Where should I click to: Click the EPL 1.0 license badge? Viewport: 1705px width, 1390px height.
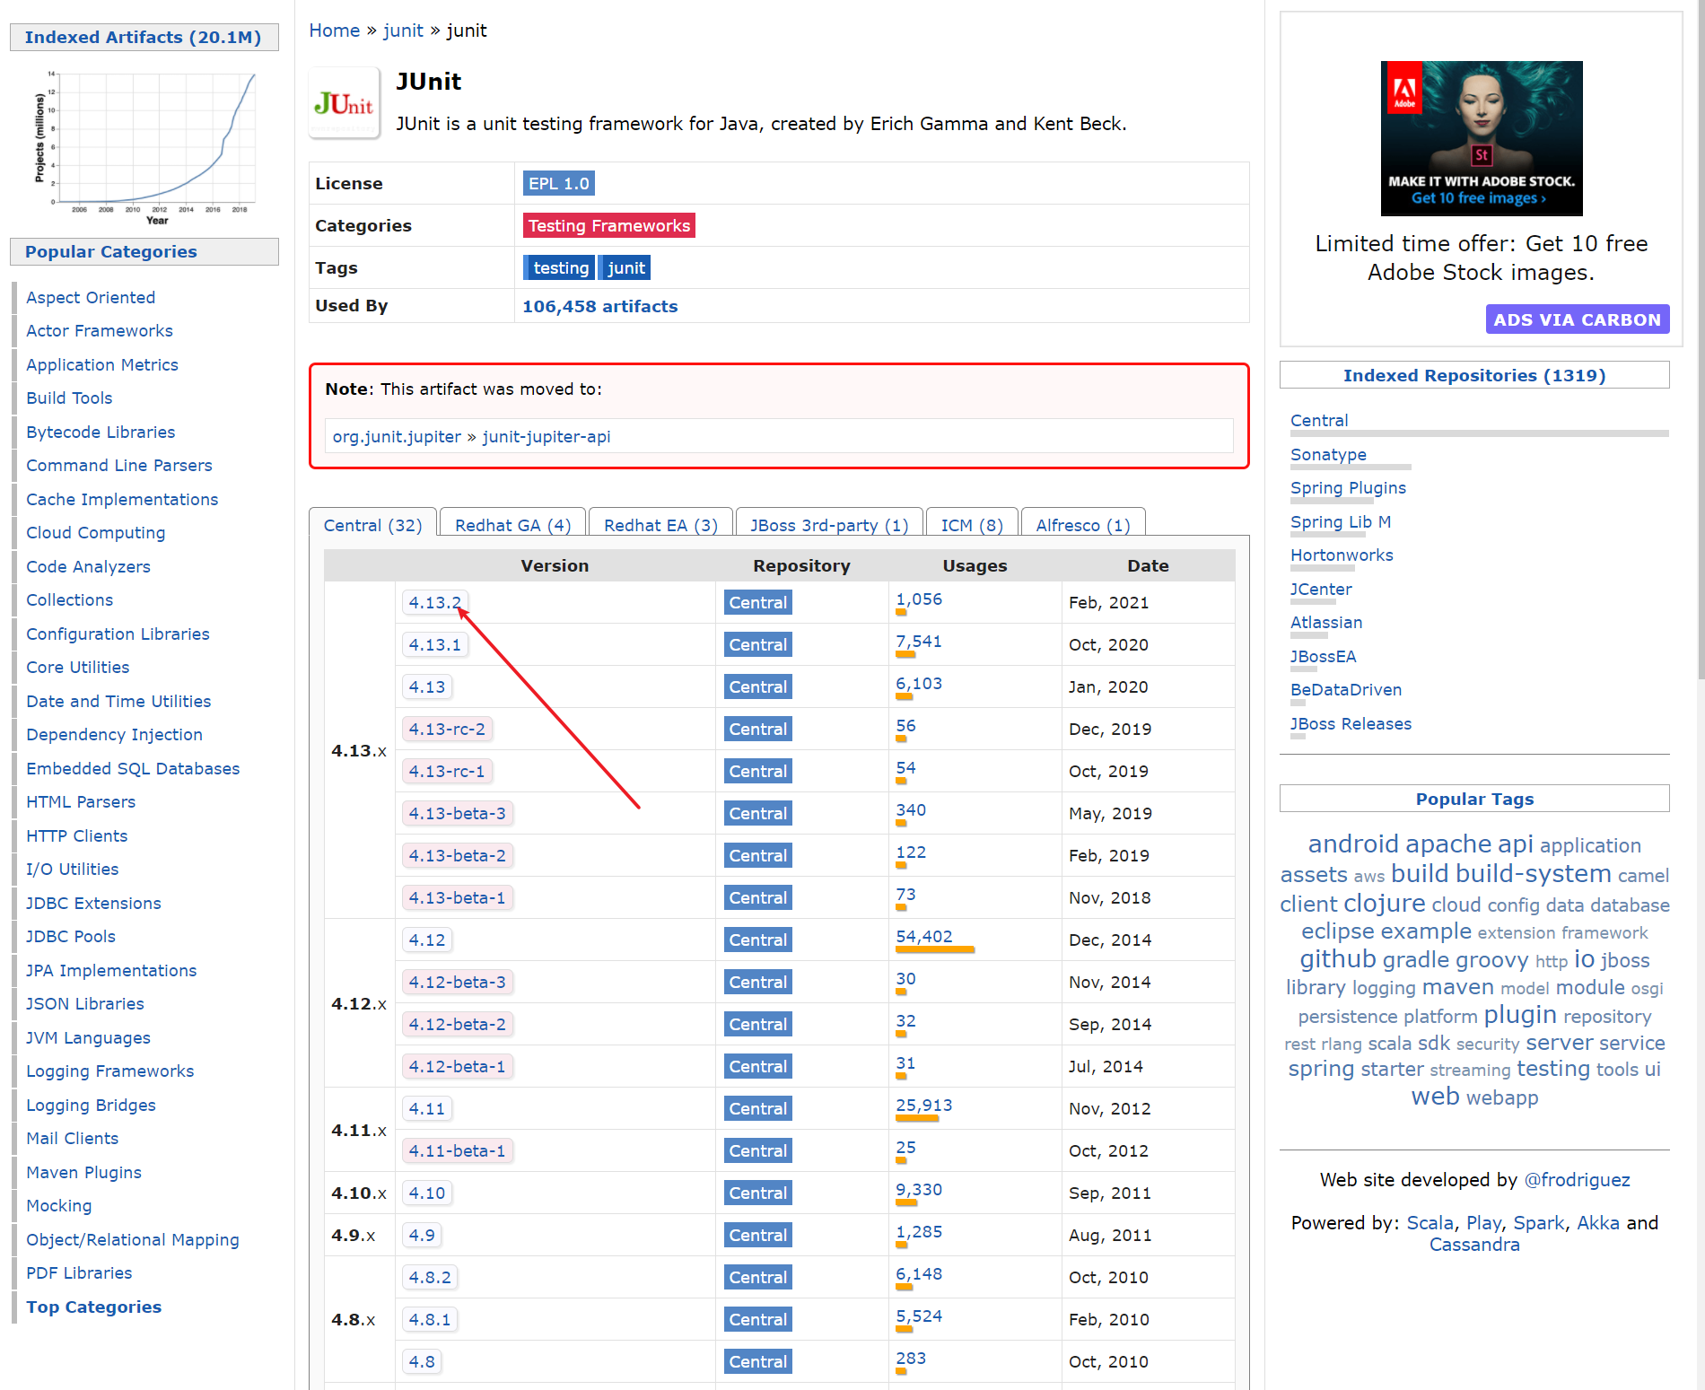tap(558, 183)
